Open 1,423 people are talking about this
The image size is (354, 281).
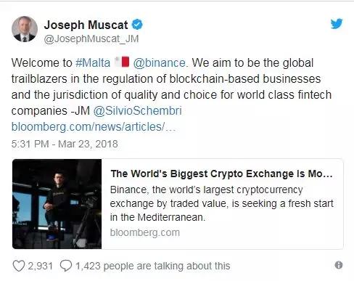pos(153,266)
